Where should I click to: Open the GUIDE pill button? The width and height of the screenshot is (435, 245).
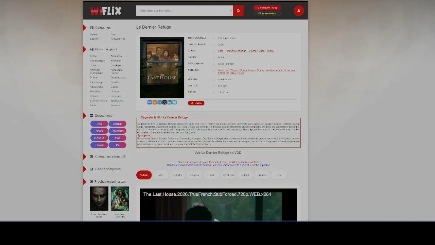(x=117, y=124)
